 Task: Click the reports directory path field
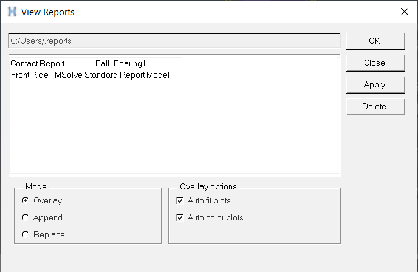[173, 41]
